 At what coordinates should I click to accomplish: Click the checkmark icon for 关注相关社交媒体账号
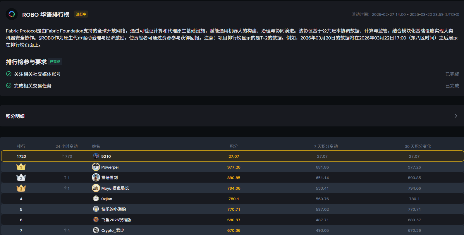click(x=9, y=74)
